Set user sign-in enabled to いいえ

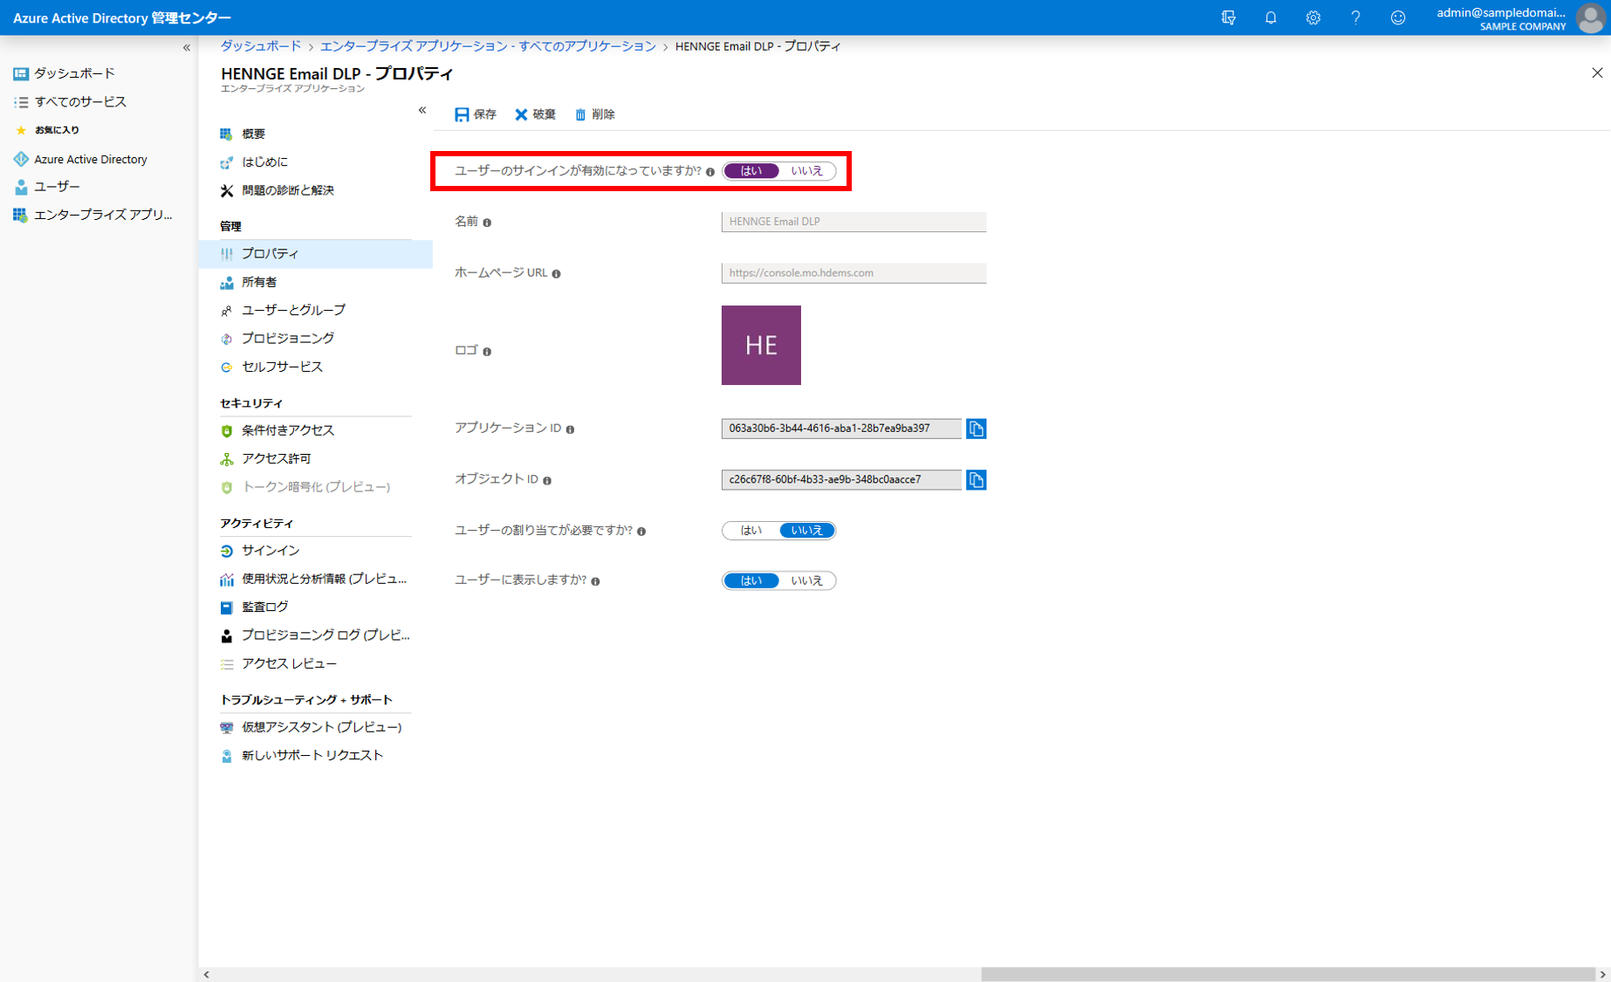tap(806, 171)
